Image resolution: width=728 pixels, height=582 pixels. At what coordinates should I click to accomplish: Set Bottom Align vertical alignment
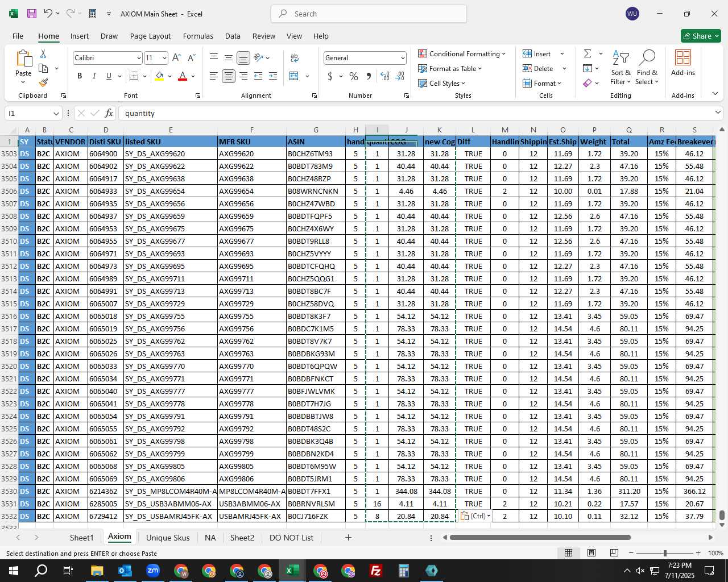click(243, 58)
